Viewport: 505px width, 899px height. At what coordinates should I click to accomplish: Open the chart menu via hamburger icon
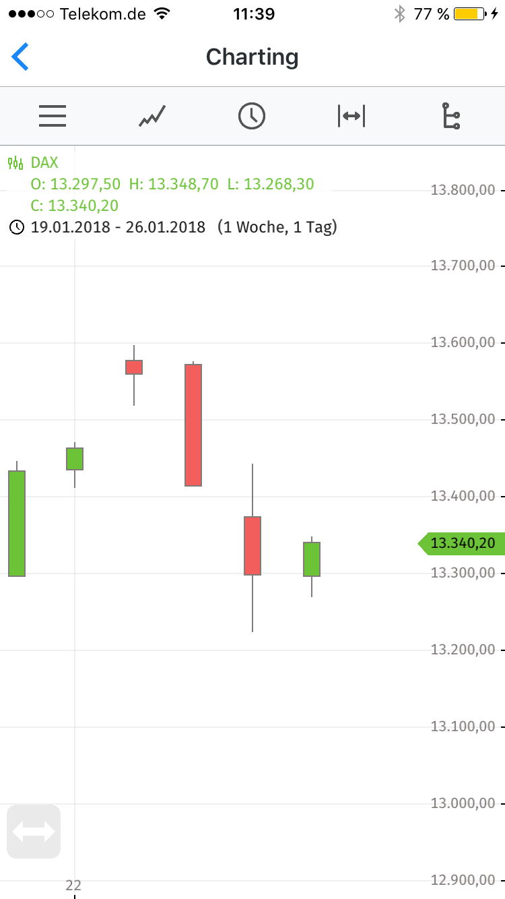pyautogui.click(x=53, y=116)
